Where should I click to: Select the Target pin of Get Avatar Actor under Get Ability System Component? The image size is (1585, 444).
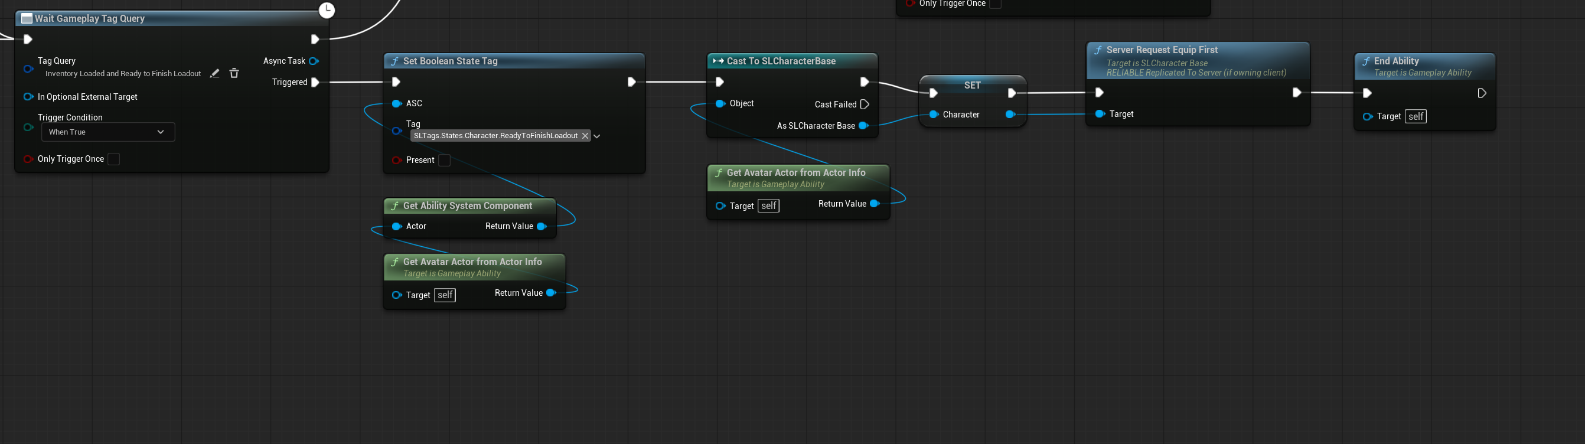click(397, 295)
